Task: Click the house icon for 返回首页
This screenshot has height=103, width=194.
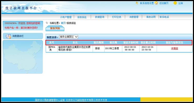Action: coord(156,3)
